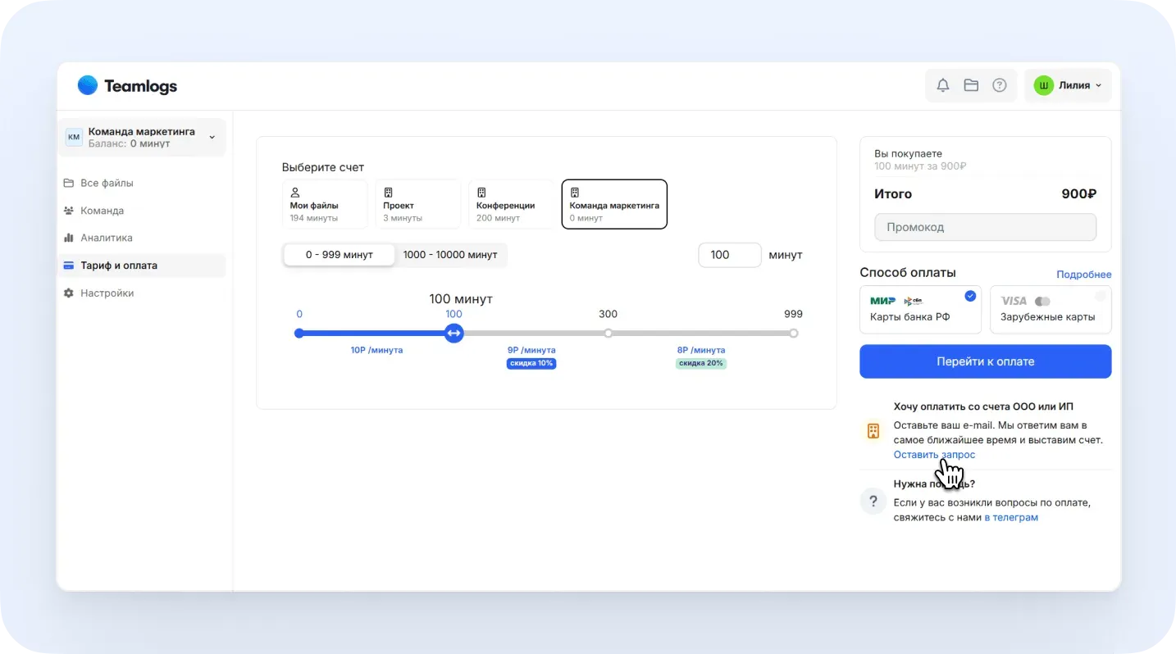Screen dimensions: 1176x654
Task: Click the 900₽ total amount
Action: 1079,194
